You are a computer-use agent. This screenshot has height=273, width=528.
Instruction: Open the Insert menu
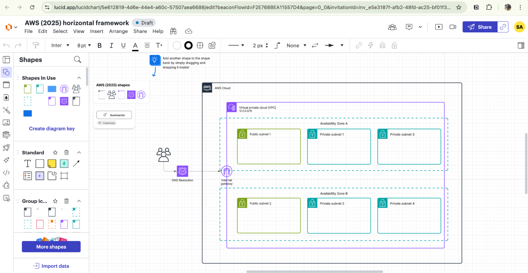[x=97, y=31]
